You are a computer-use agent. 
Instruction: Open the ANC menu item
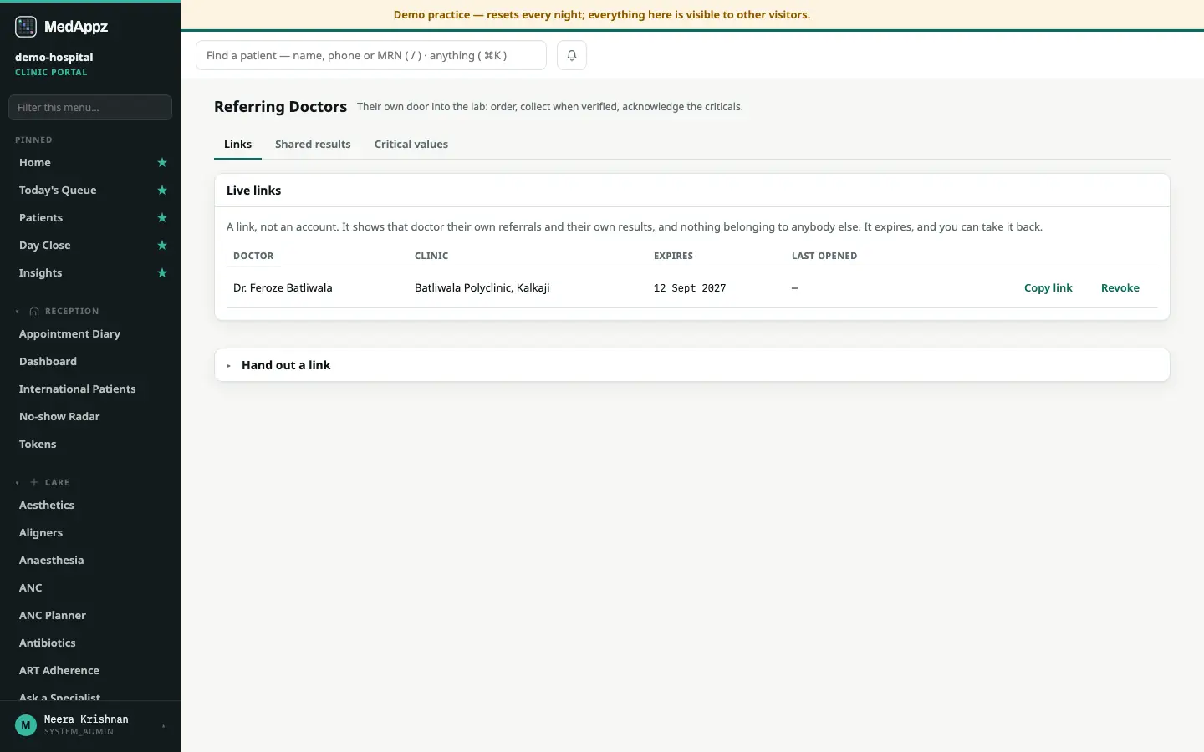[31, 588]
